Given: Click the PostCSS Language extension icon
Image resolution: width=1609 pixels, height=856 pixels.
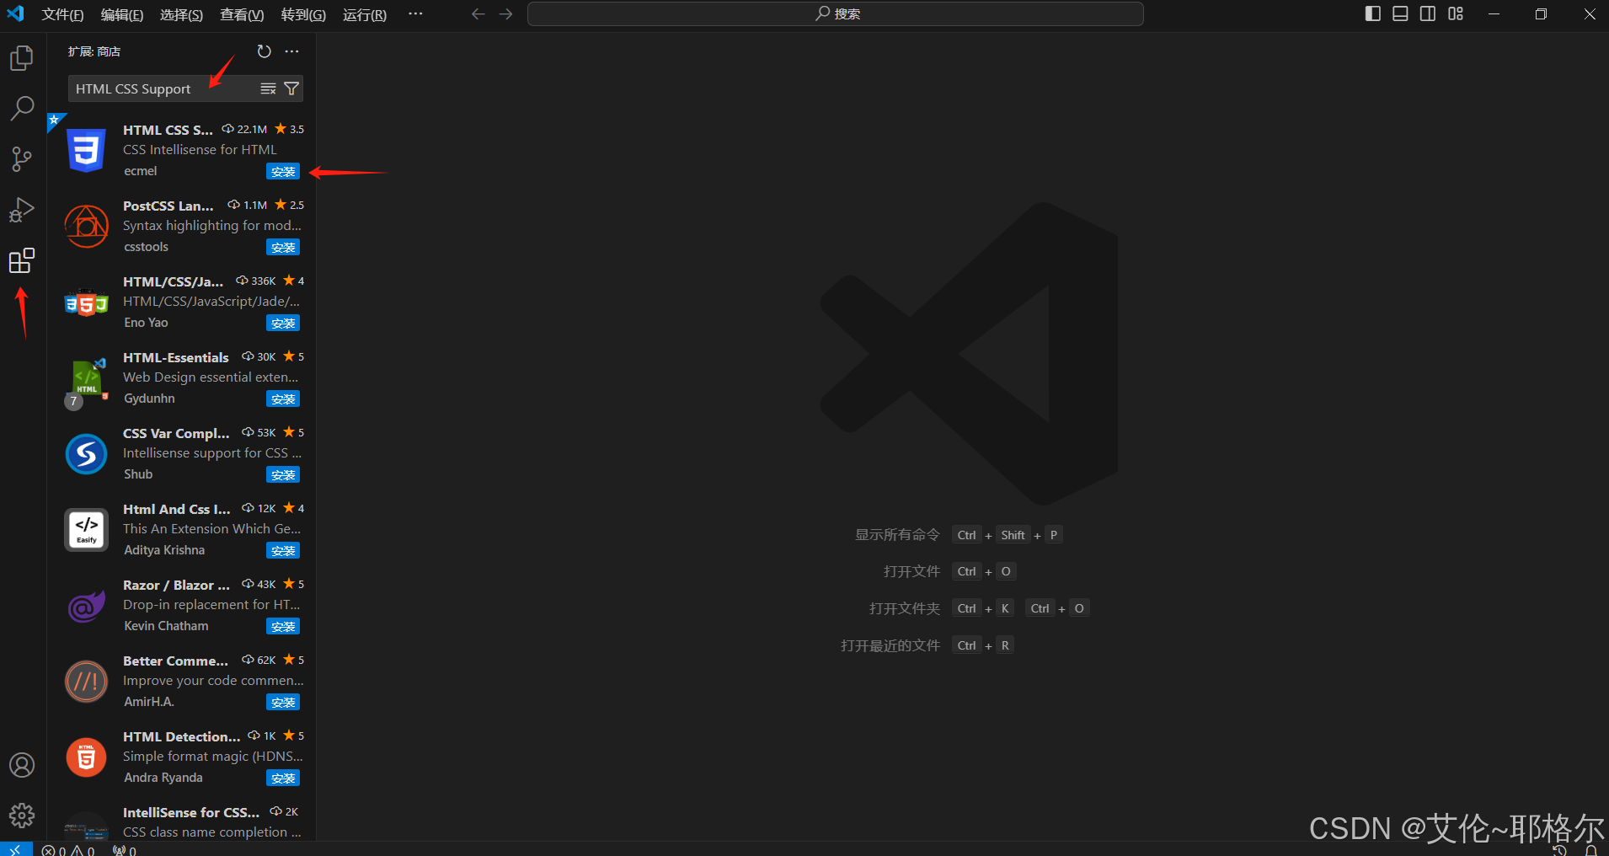Looking at the screenshot, I should pyautogui.click(x=86, y=227).
